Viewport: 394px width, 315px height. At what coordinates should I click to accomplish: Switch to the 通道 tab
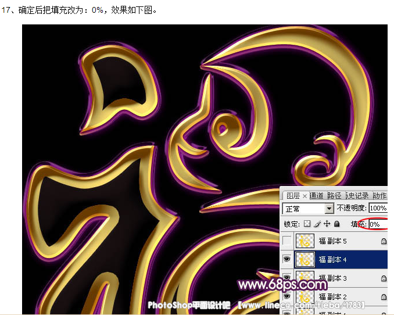[317, 196]
